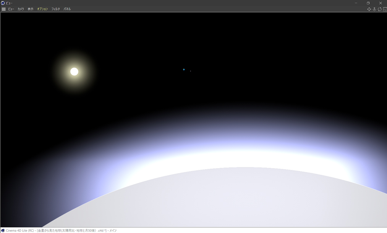Viewport: 387px width, 233px height.
Task: Click the small blue Earth dot
Action: 184,70
